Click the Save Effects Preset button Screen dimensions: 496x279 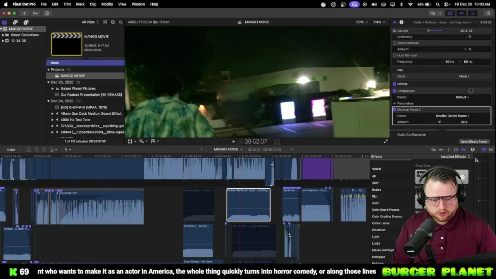[x=474, y=142]
